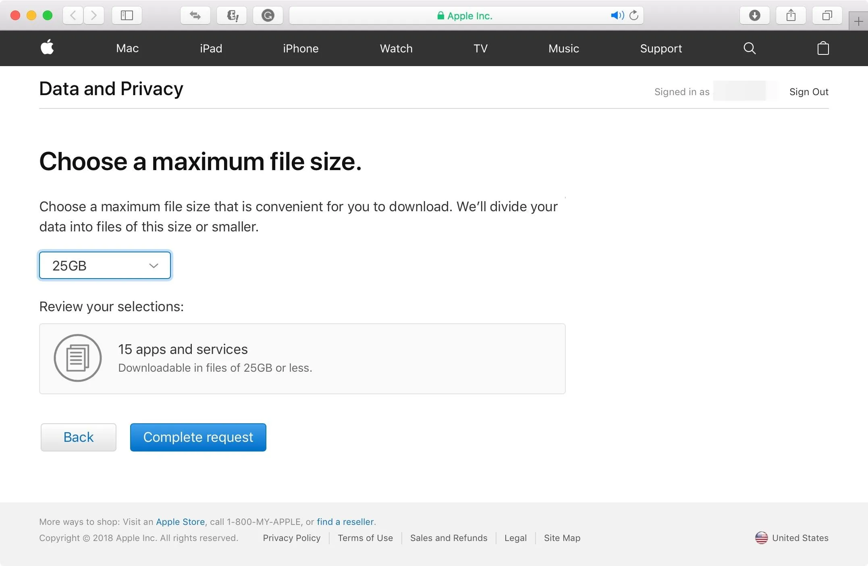
Task: Click the Share toolbar icon
Action: (x=791, y=15)
